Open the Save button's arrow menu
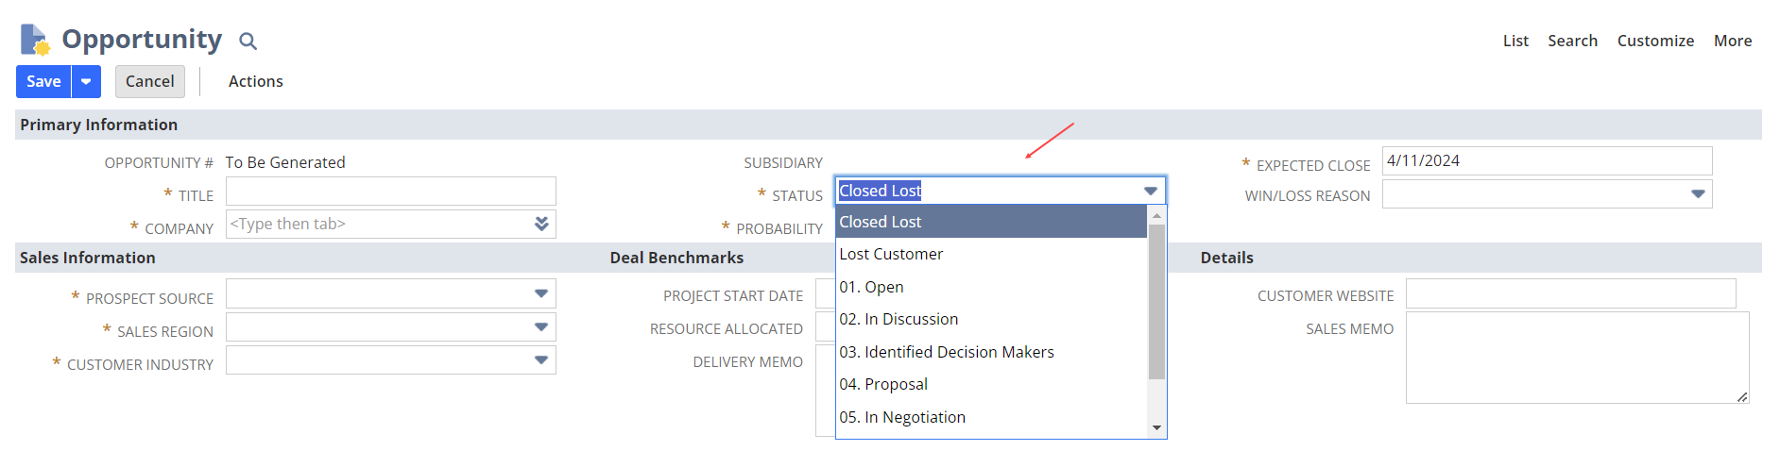 tap(86, 81)
